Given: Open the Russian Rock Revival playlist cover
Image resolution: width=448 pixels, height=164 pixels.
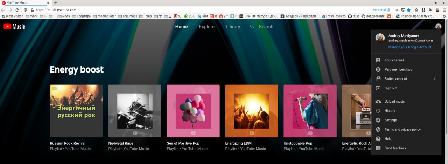Looking at the screenshot, I should (76, 111).
